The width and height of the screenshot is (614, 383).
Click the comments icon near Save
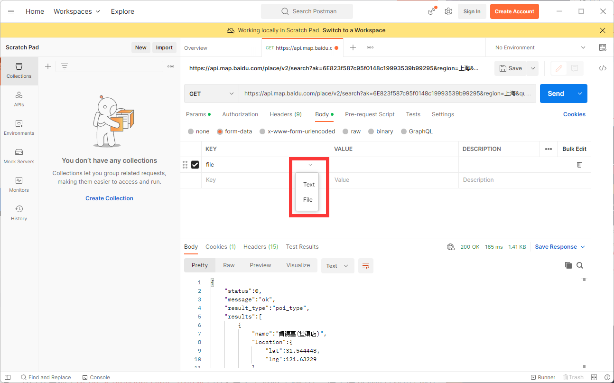point(575,68)
